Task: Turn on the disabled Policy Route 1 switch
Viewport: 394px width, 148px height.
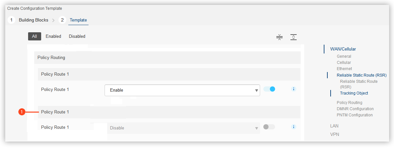Action: point(269,127)
